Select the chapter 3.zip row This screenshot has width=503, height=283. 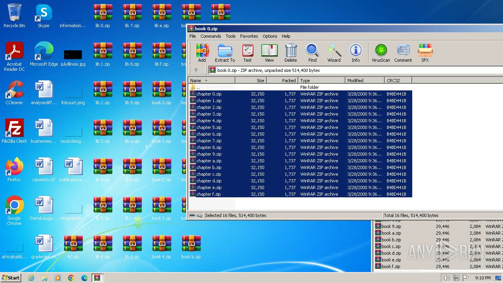(301, 114)
